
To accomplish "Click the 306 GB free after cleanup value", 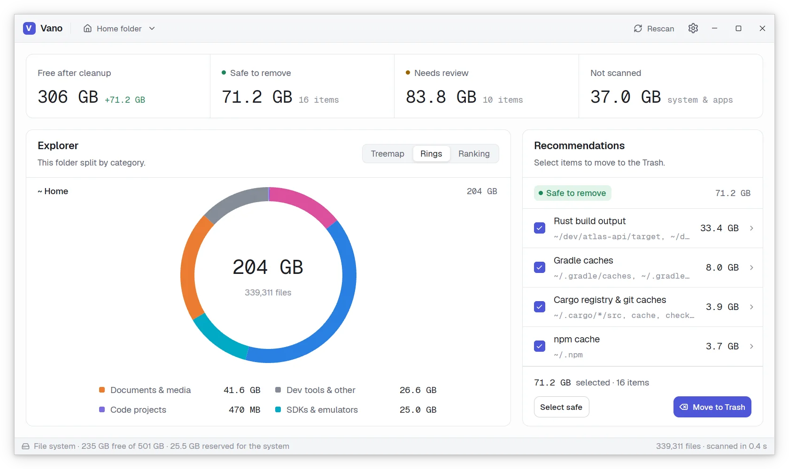I will click(x=68, y=97).
